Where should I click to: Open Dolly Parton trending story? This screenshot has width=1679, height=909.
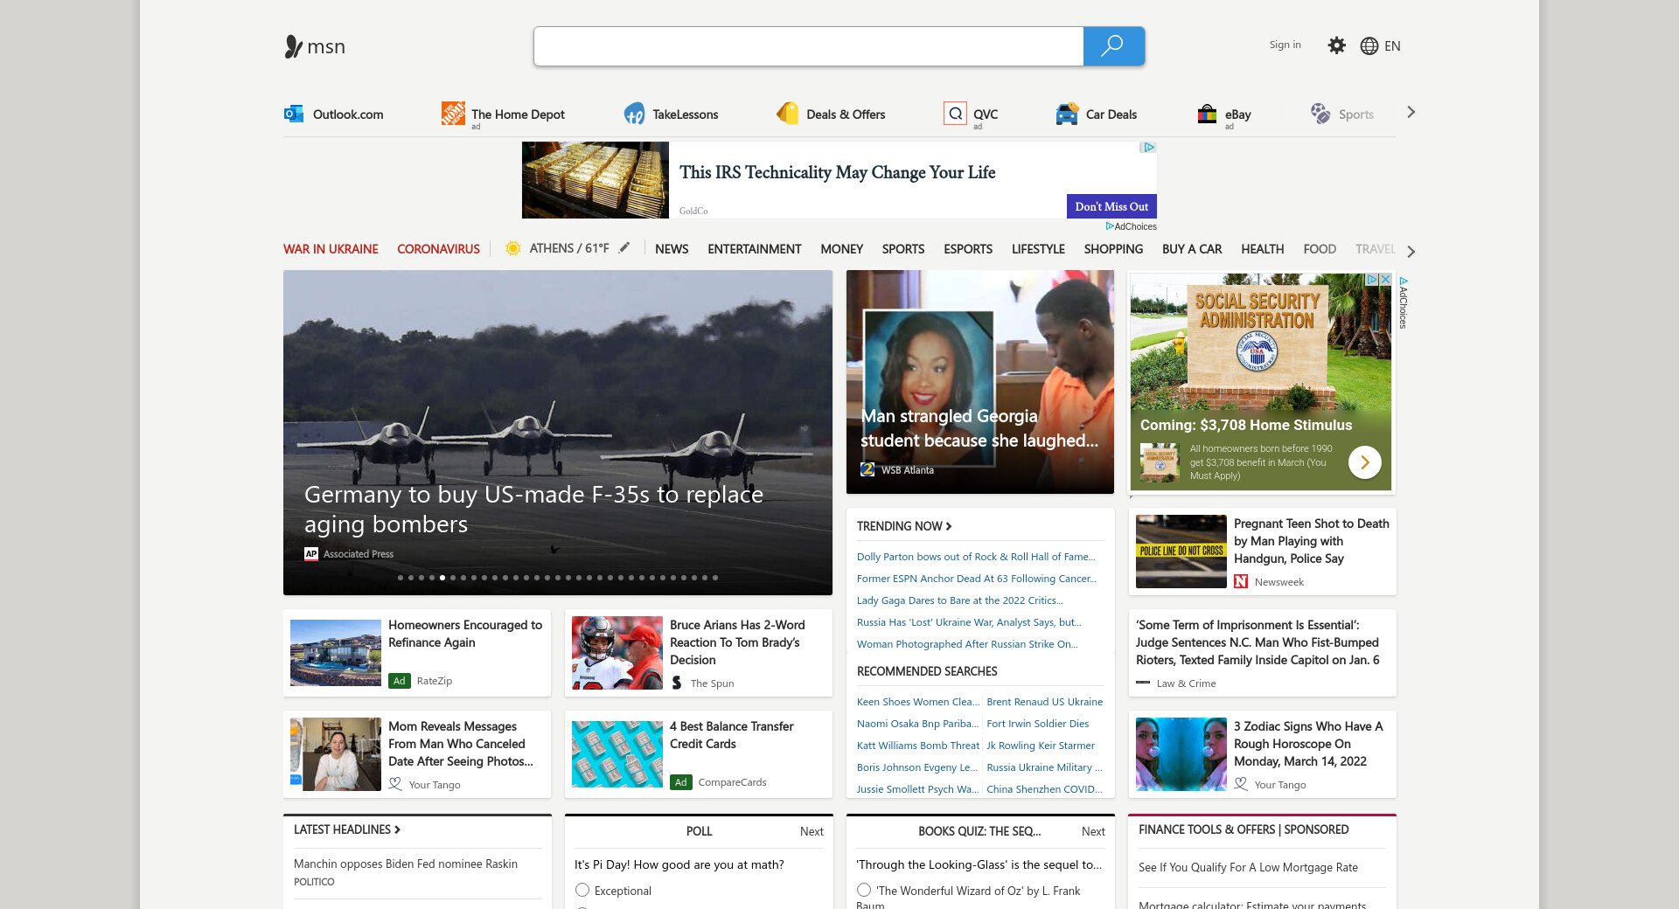coord(976,557)
